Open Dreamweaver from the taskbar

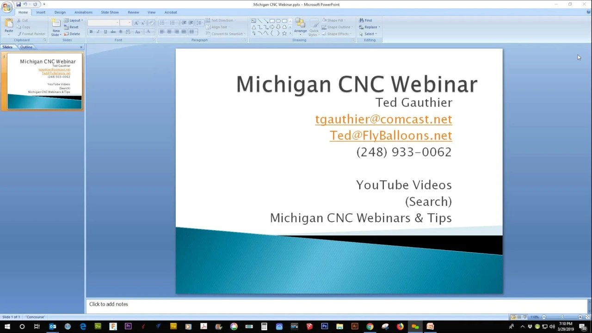[98, 327]
